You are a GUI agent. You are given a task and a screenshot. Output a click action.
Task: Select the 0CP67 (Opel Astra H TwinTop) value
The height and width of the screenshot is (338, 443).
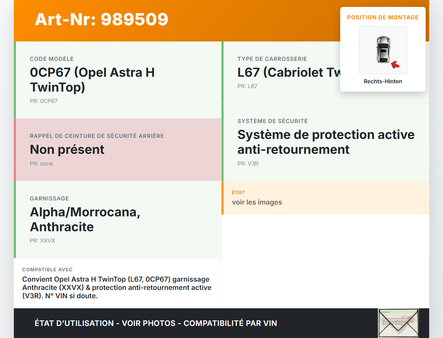tap(92, 79)
